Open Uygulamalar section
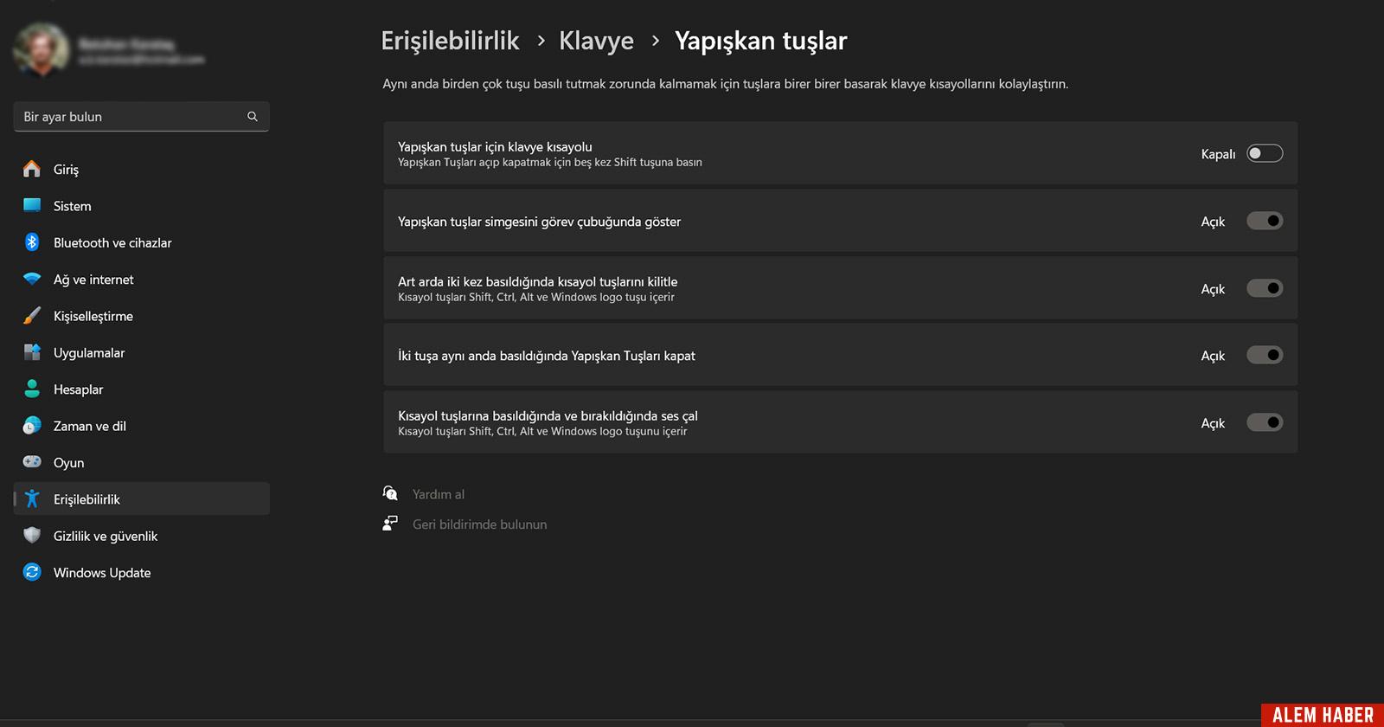This screenshot has width=1384, height=727. (141, 352)
